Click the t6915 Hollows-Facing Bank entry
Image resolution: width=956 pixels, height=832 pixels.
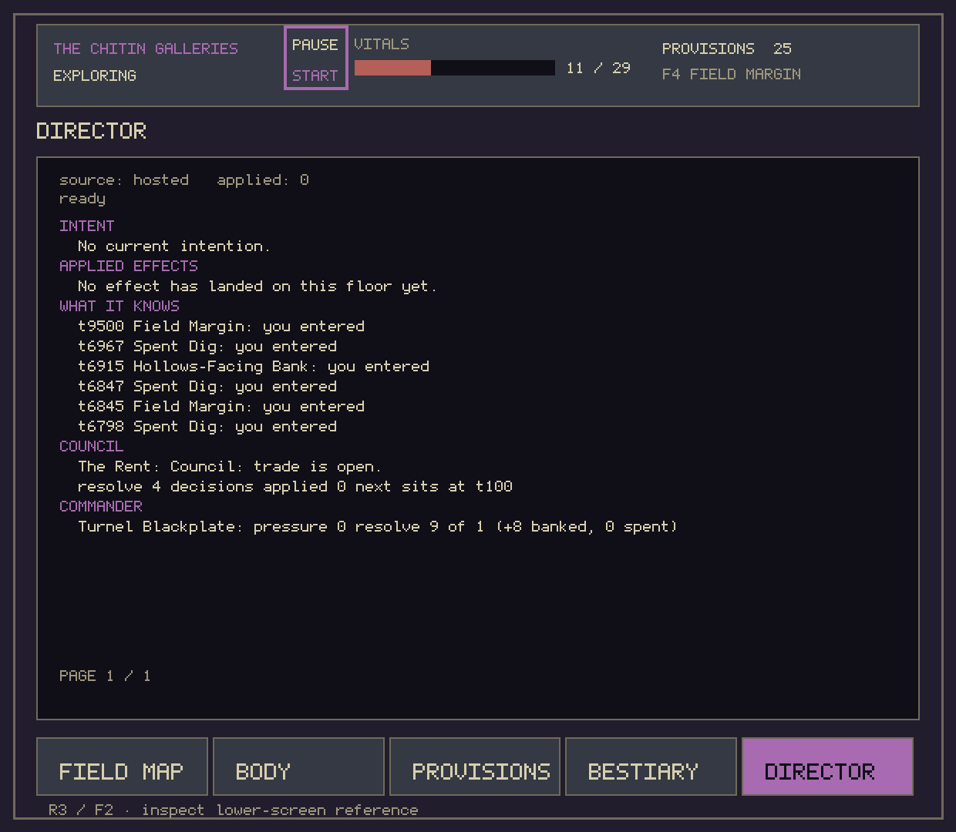[x=254, y=366]
